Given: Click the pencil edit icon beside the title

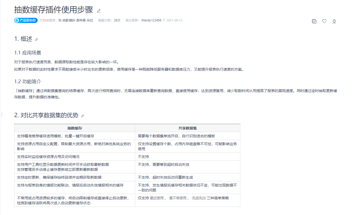Looking at the screenshot, I should tap(99, 11).
